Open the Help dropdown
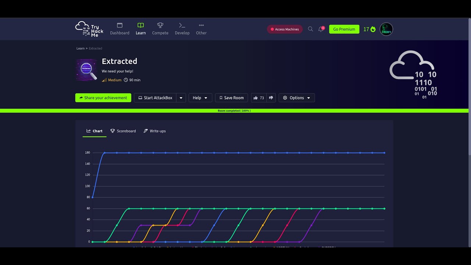Screen dimensions: 471x265 click(200, 98)
